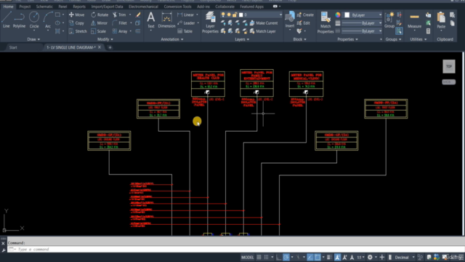Click the object color wheel swatch
465x262 pixels.
(x=338, y=15)
